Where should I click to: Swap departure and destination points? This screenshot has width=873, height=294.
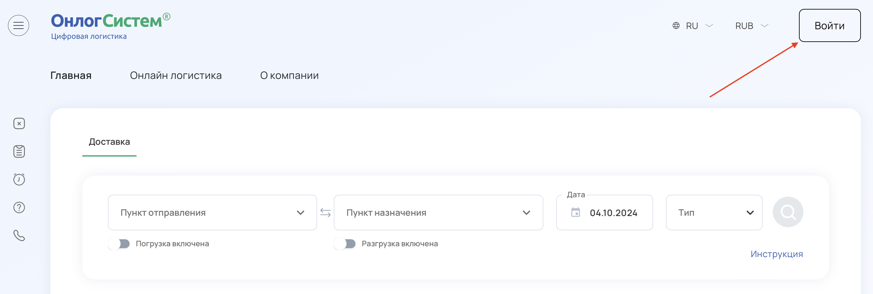(325, 213)
